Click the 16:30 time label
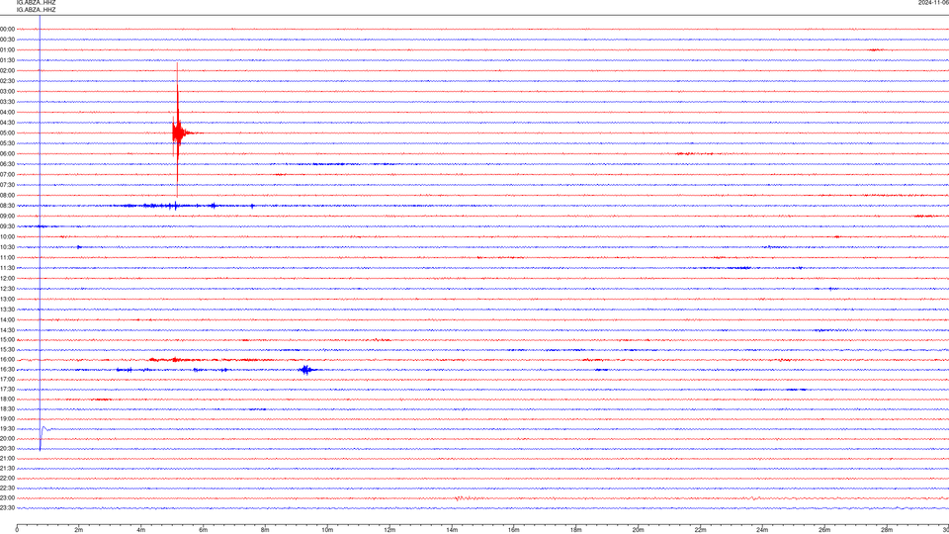The height and width of the screenshot is (534, 949). [x=7, y=369]
